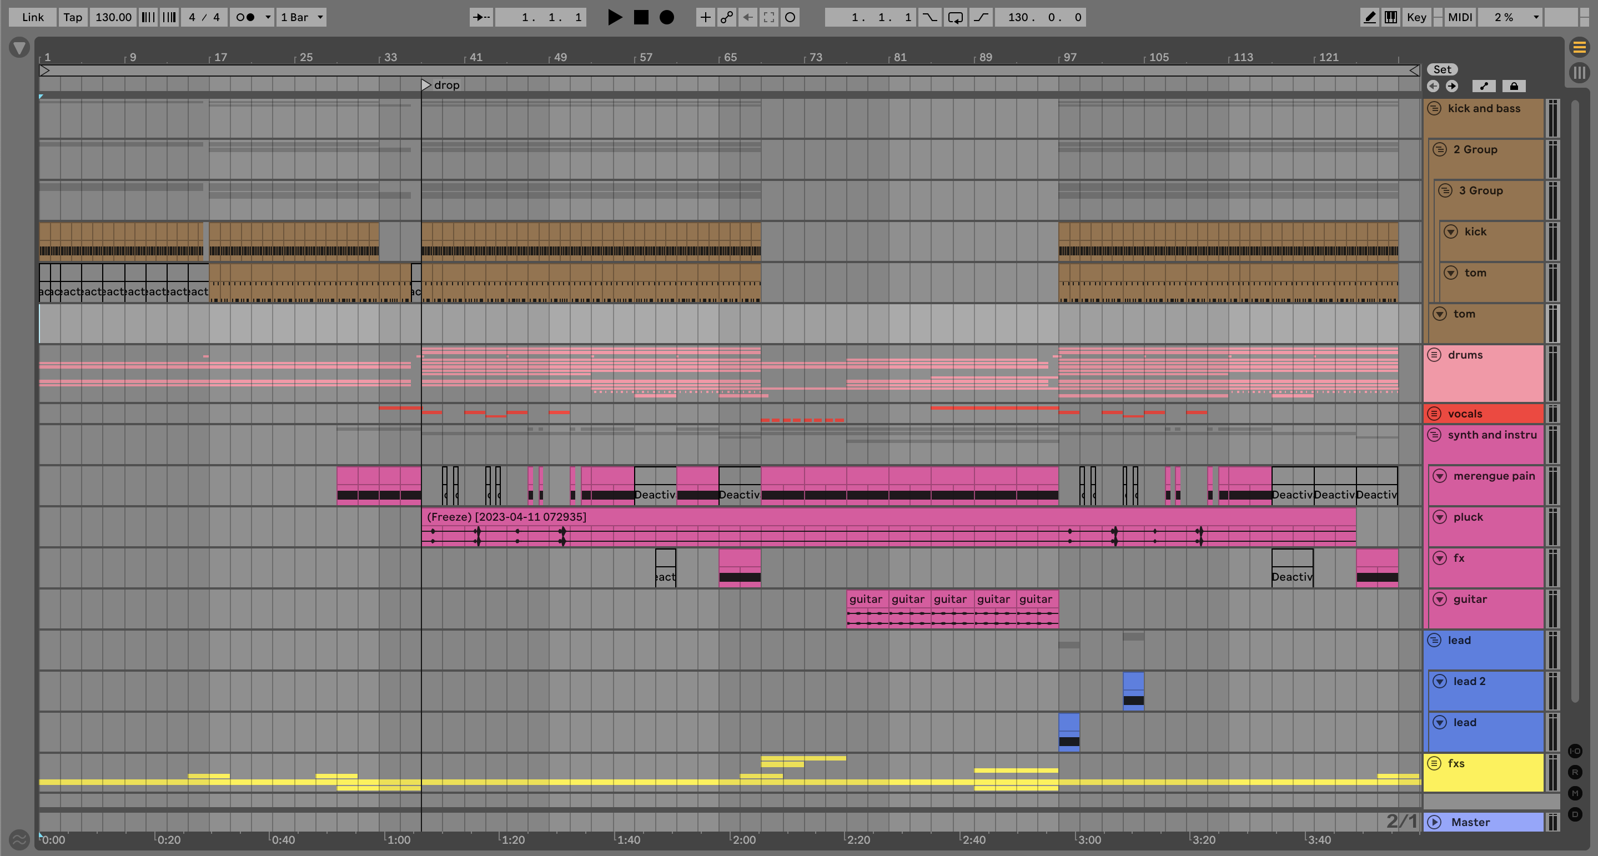Screen dimensions: 1598x856
Task: Open the 1 Bar quantization dropdown
Action: tap(301, 17)
